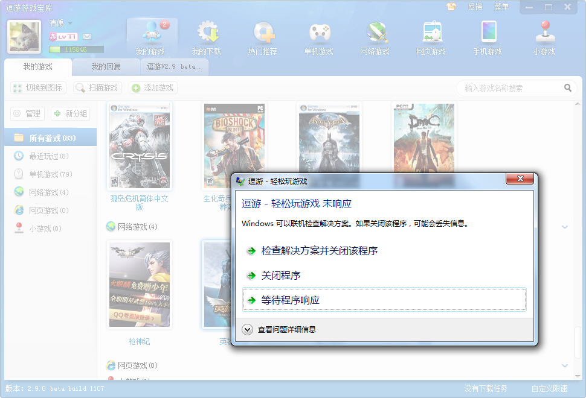Open the 菜单 menu
Screen dimensions: 586x398
coord(501,7)
